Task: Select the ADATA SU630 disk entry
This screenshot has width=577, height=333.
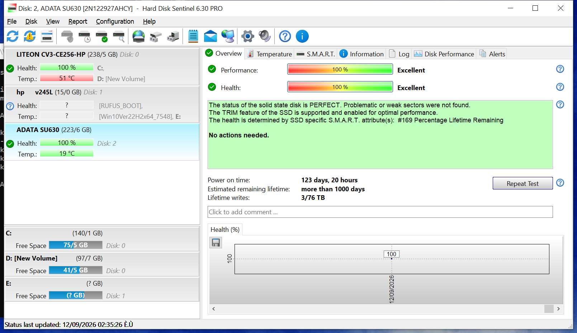Action: tap(102, 142)
